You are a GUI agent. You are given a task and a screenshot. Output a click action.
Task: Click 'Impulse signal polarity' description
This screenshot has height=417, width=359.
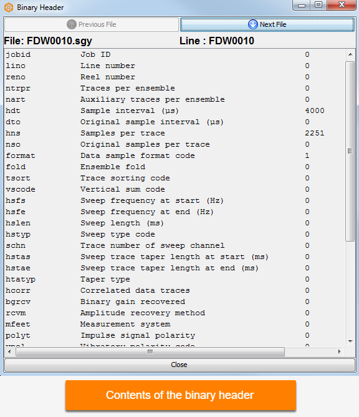coord(138,335)
